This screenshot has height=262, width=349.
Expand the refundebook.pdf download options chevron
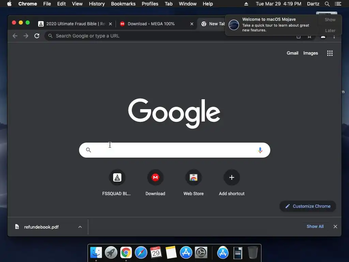coord(80,227)
